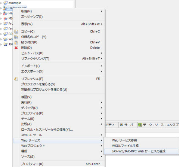Select リフレッシュ(F) menu item
Screen dimensions: 179x167
[x=59, y=79]
